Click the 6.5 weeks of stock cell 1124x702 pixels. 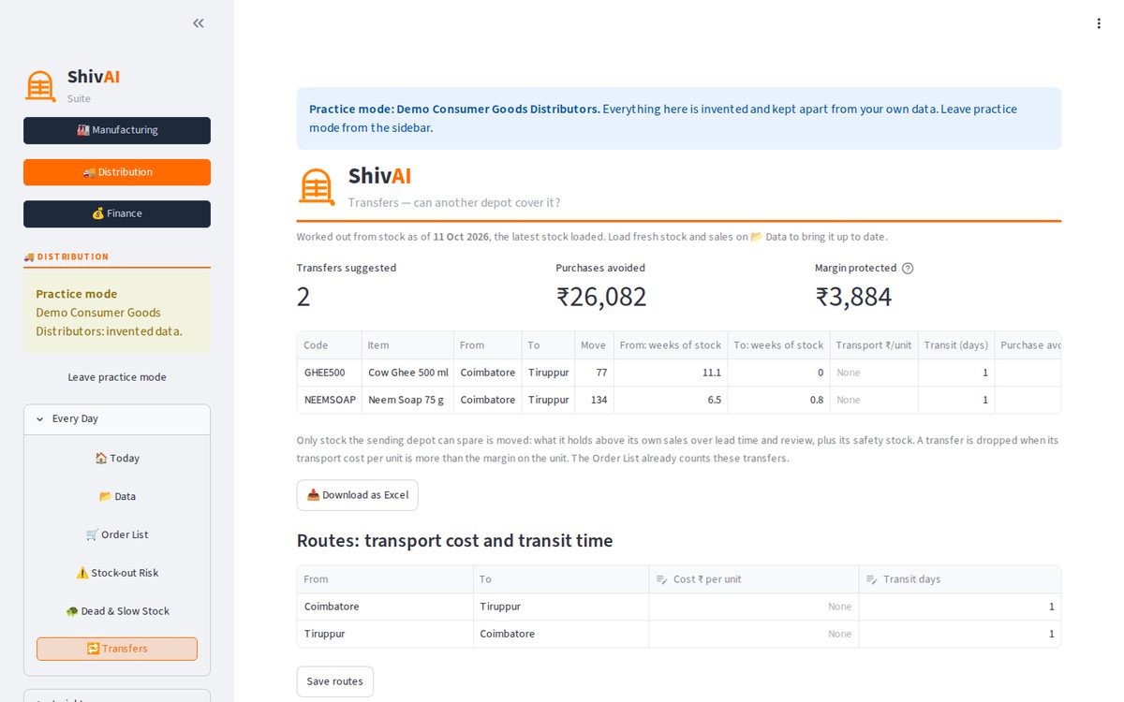[x=671, y=400]
